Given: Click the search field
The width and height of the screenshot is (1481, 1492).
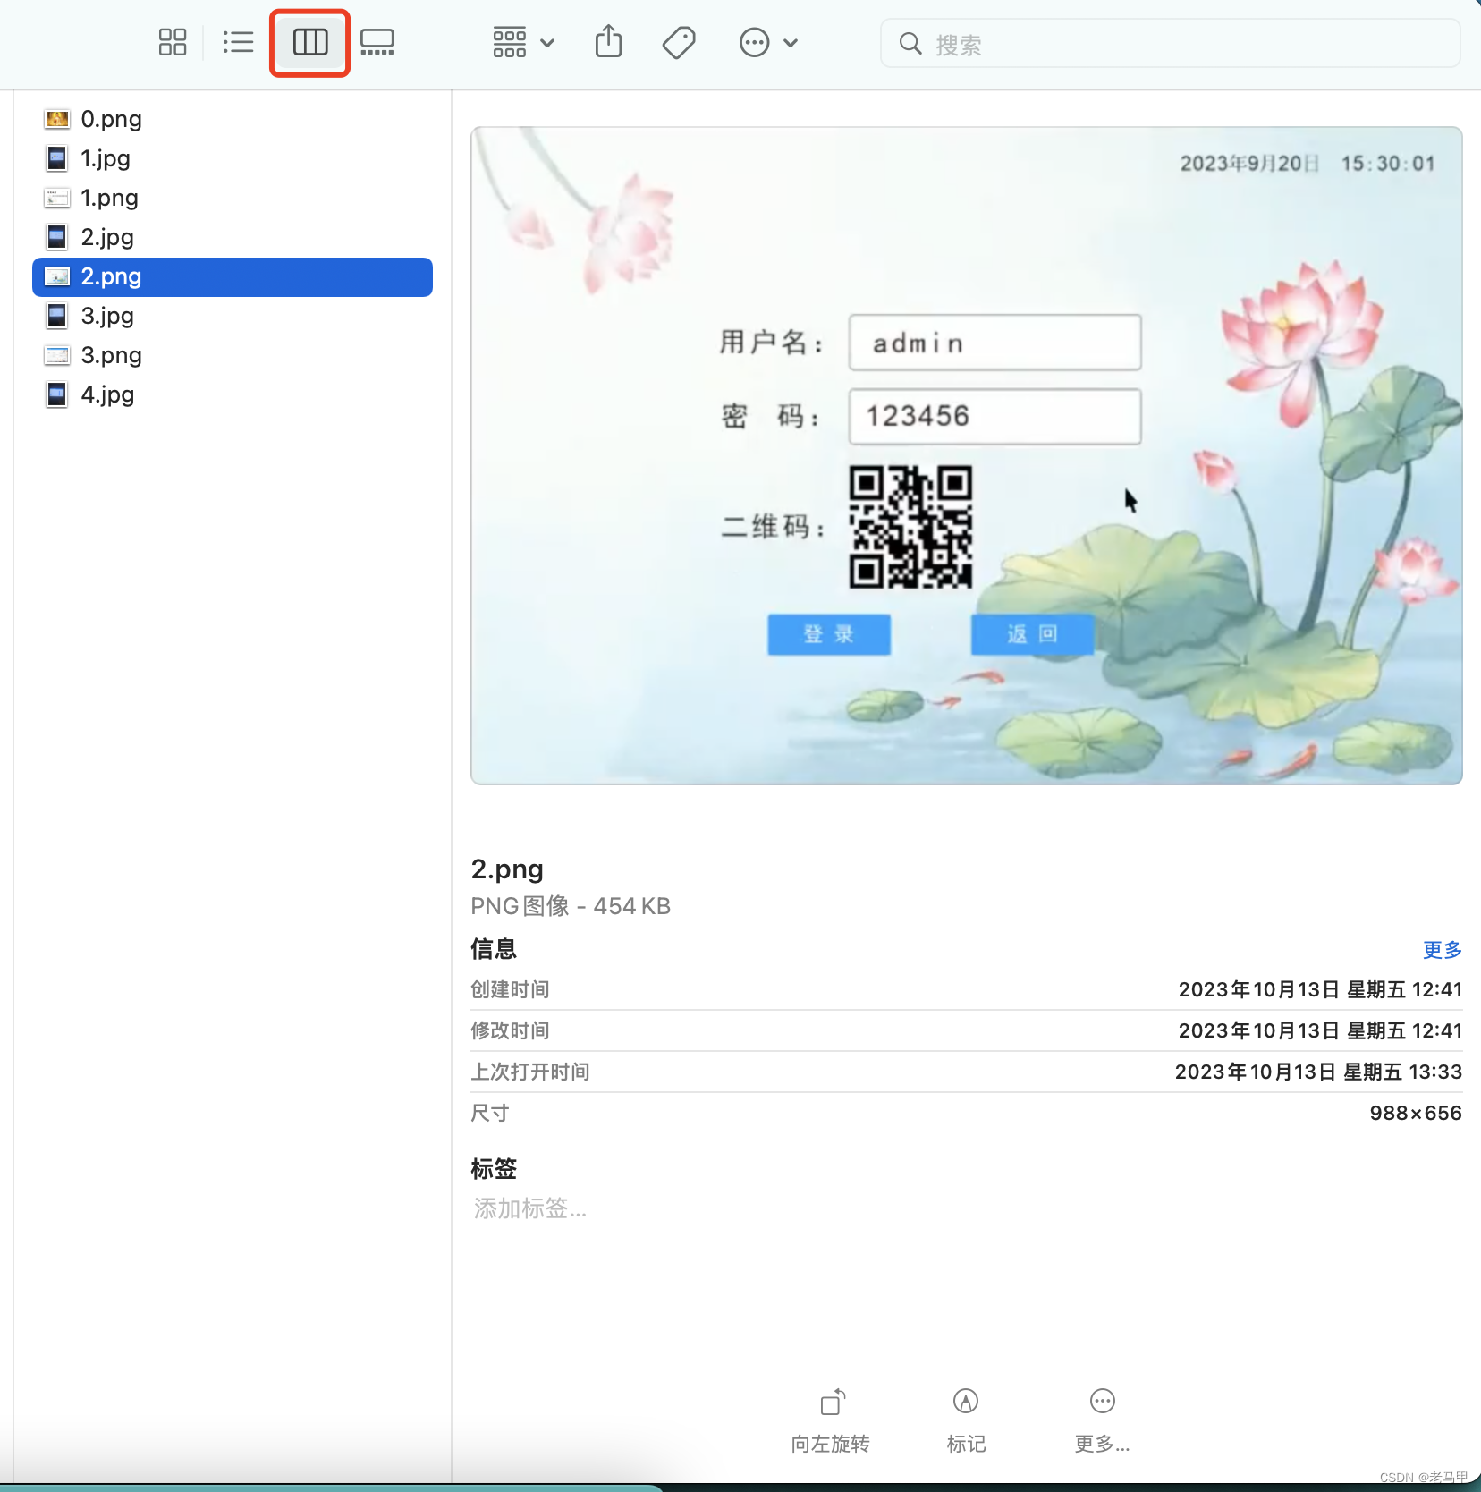Looking at the screenshot, I should tap(1170, 43).
